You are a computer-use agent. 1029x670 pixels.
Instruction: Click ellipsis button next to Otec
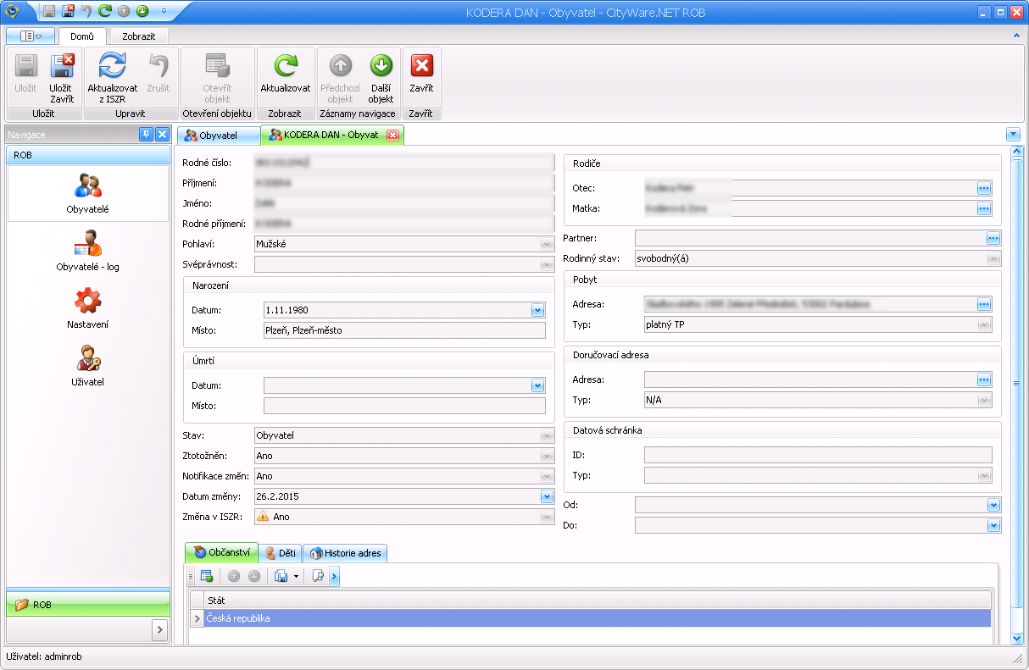984,188
